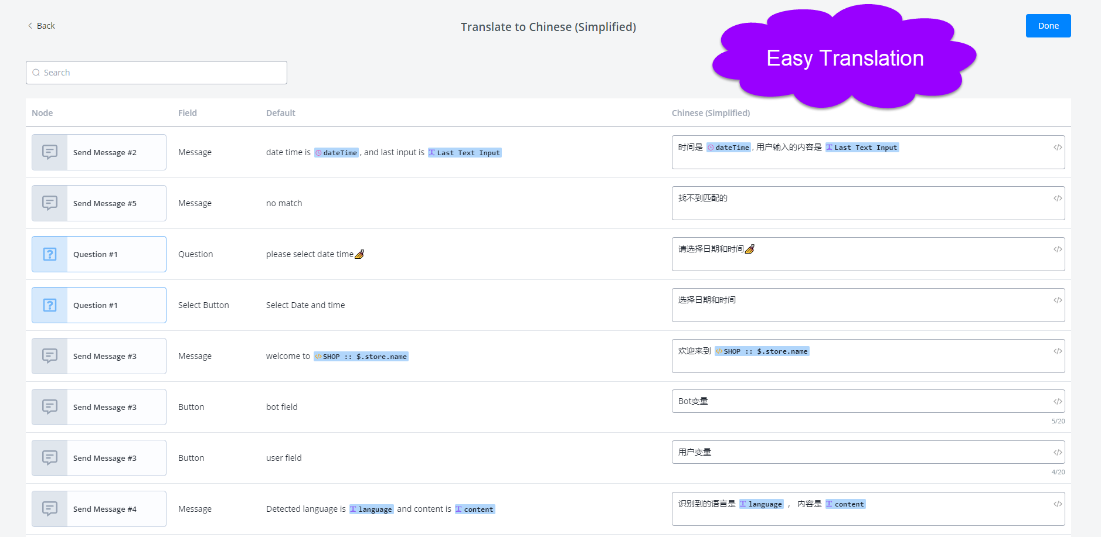Click default text 'no match'
The width and height of the screenshot is (1101, 537).
tap(284, 203)
